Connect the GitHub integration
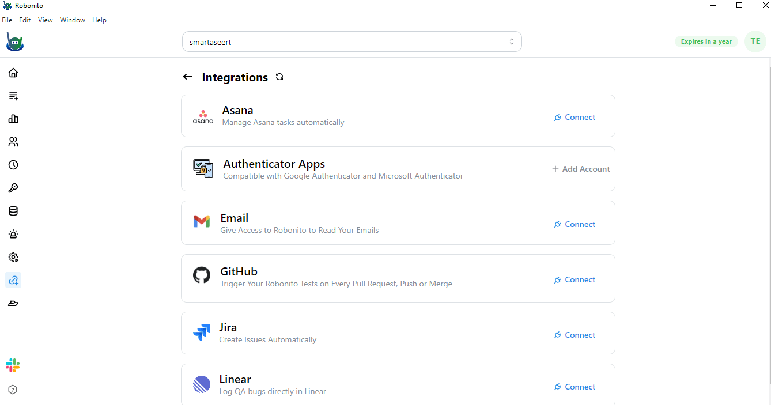The image size is (771, 408). click(x=575, y=279)
